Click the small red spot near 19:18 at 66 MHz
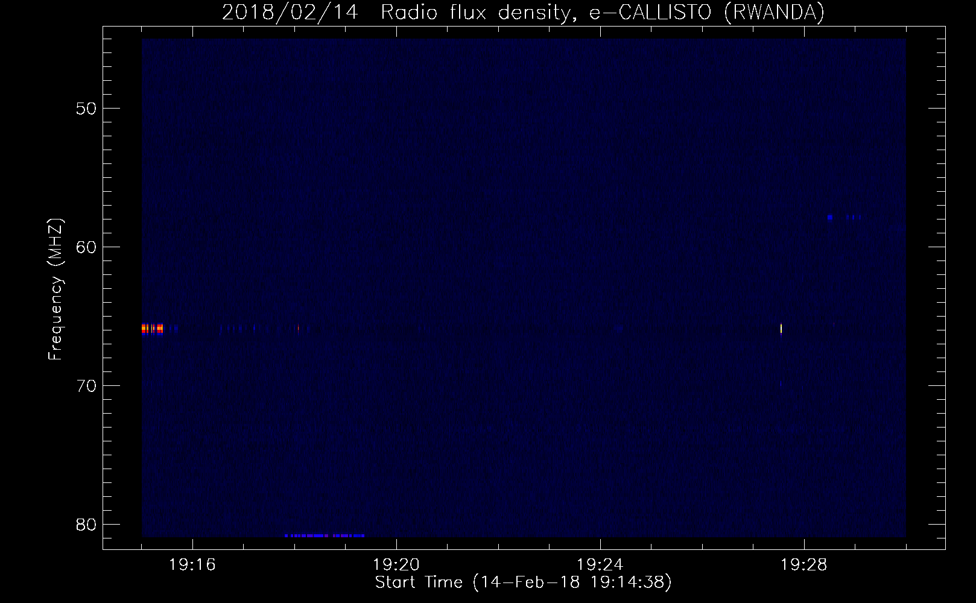 point(298,329)
